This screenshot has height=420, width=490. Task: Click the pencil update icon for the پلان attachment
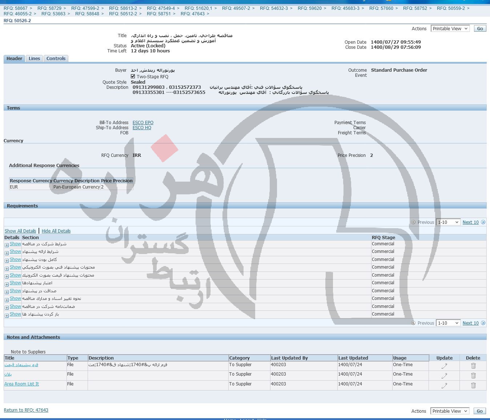point(444,376)
